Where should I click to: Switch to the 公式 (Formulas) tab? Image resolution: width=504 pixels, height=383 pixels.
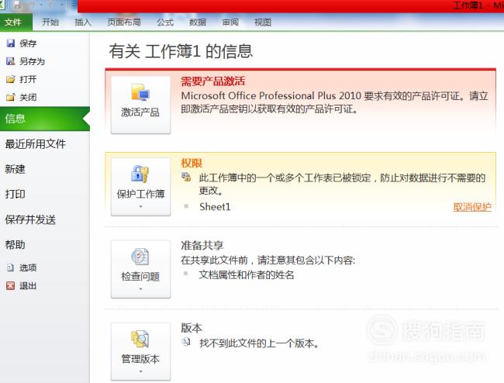165,22
